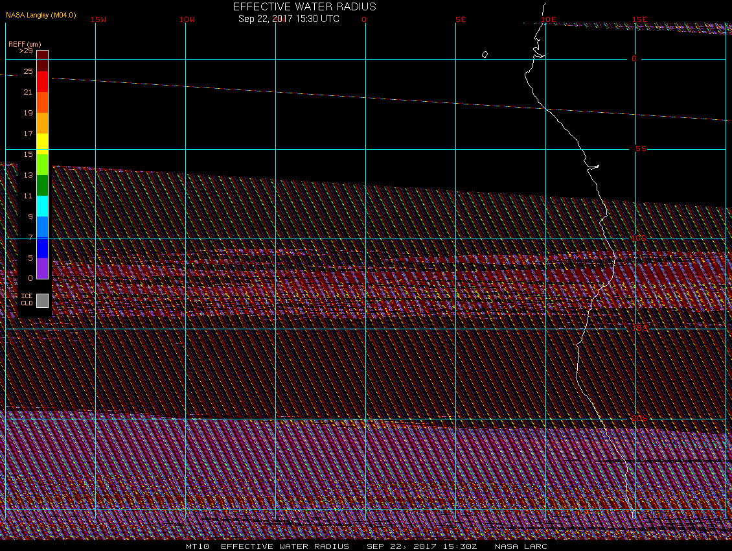This screenshot has width=732, height=551.
Task: Select the light orange legend color band
Action: (x=42, y=123)
